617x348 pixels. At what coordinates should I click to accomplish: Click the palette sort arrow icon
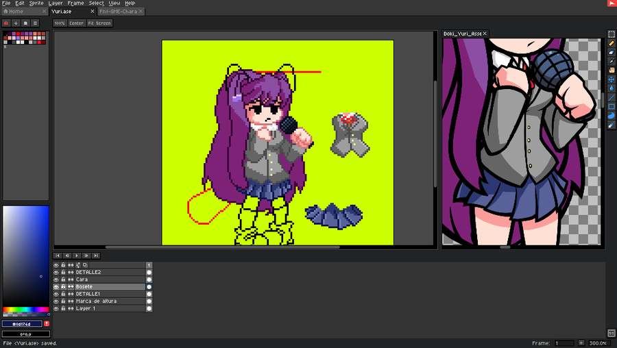click(16, 23)
